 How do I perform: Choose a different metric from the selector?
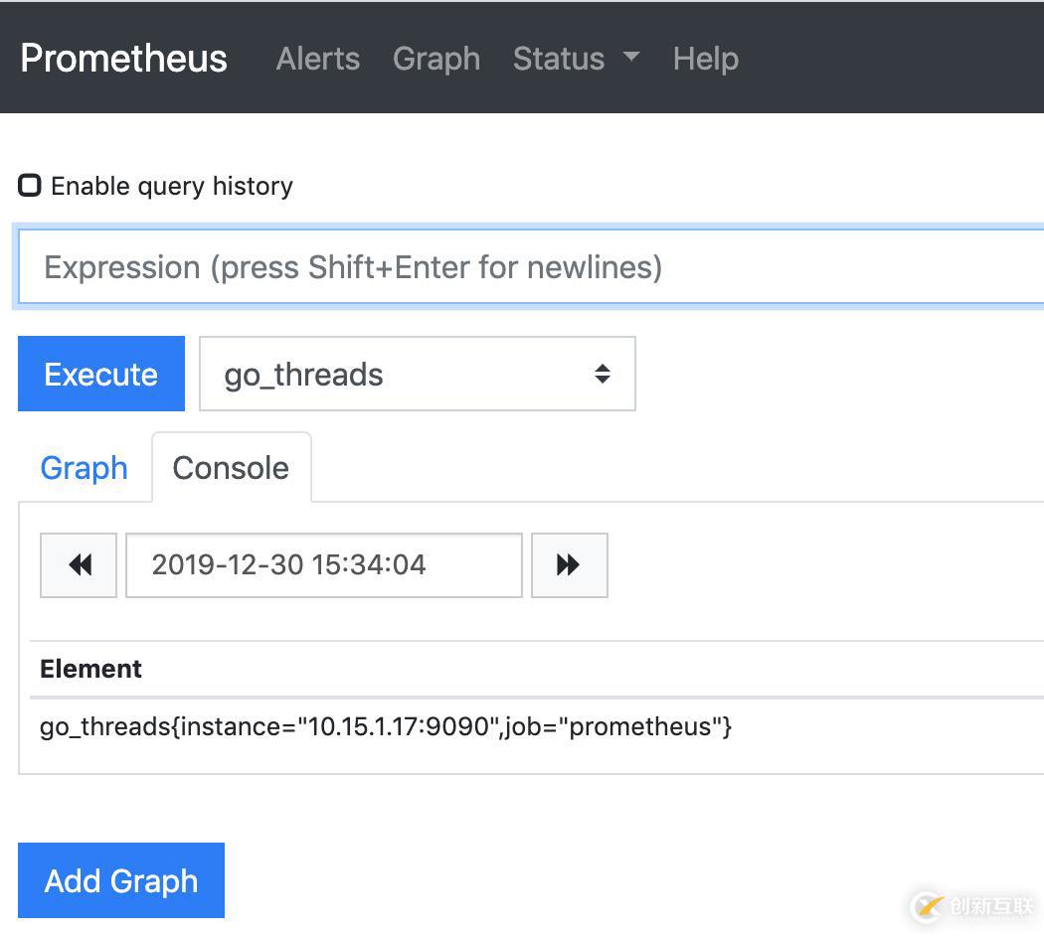pos(418,374)
